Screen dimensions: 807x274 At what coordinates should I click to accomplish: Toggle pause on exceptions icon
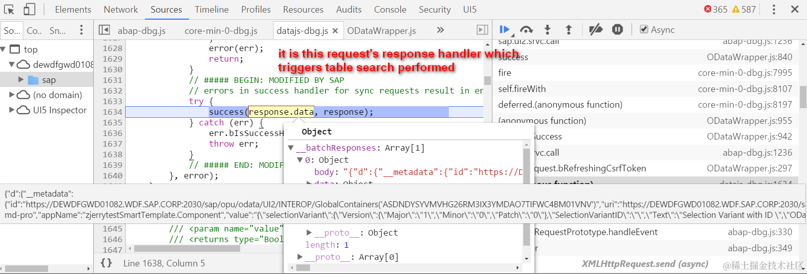coord(618,30)
